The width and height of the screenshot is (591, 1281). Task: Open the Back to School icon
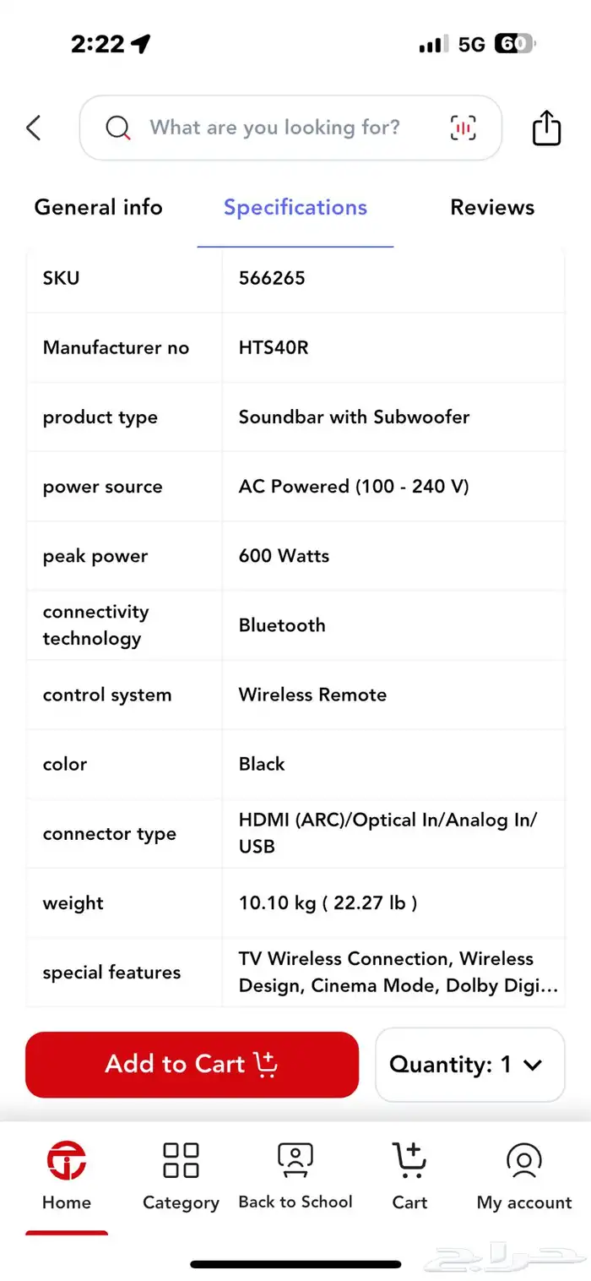point(295,1160)
